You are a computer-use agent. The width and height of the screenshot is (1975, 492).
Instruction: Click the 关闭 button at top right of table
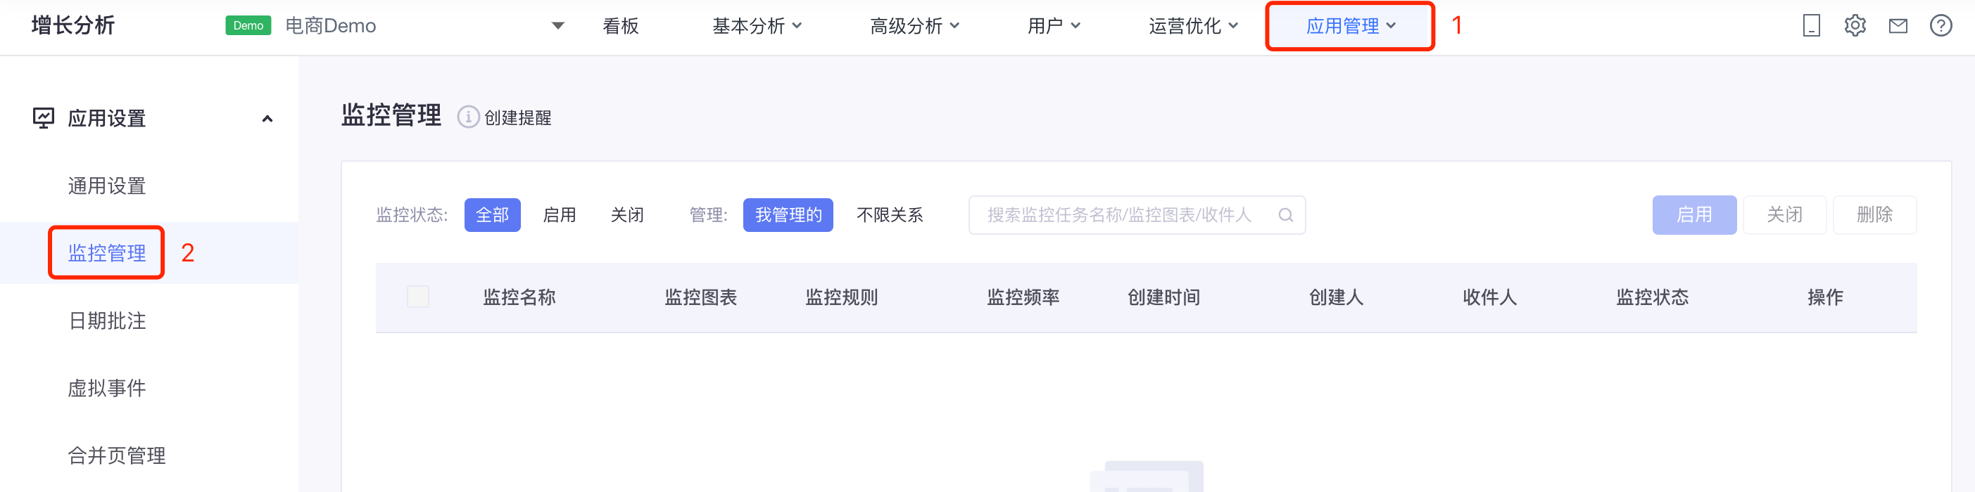tap(1784, 215)
